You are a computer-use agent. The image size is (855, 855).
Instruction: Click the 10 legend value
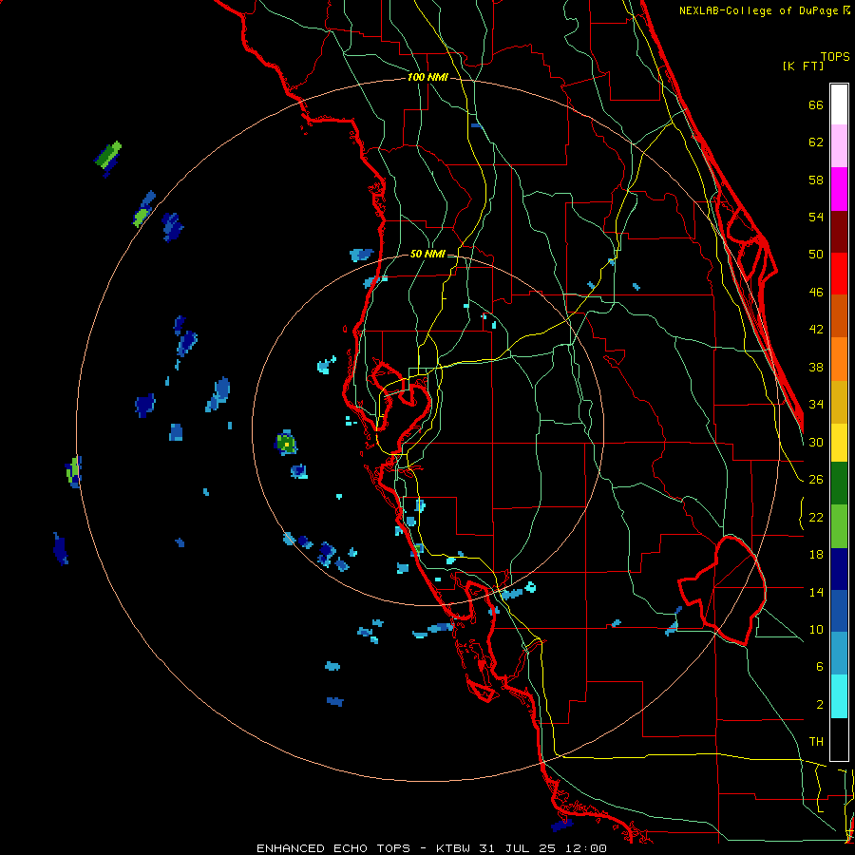tap(816, 629)
